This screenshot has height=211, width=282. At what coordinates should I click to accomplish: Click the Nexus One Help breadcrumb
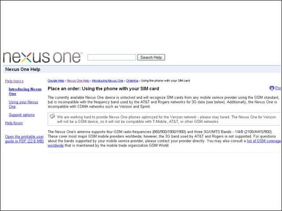coord(78,81)
